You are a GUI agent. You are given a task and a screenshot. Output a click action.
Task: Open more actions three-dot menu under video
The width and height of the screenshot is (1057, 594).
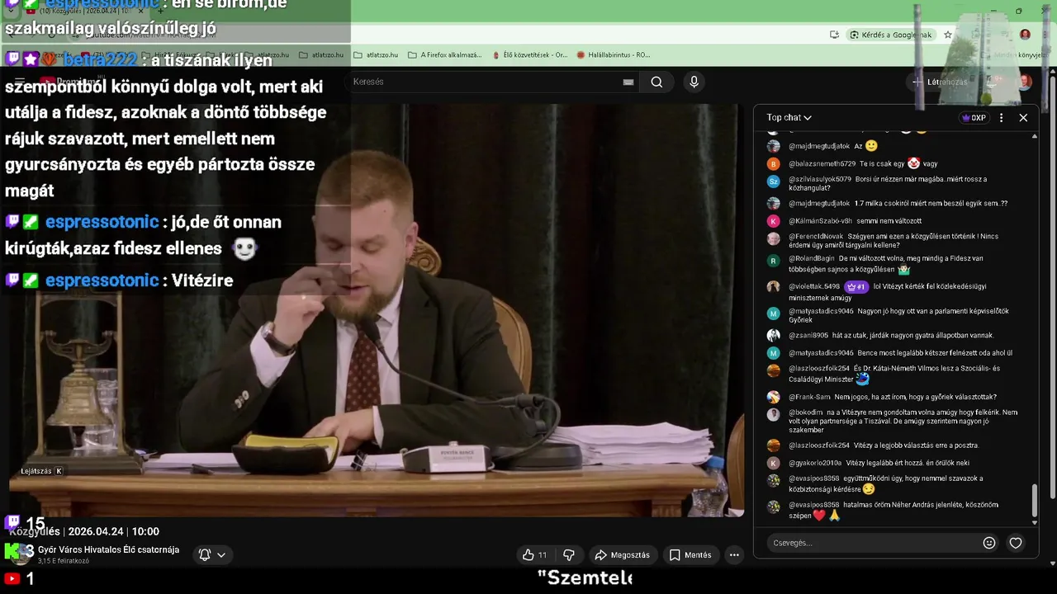[x=734, y=555]
